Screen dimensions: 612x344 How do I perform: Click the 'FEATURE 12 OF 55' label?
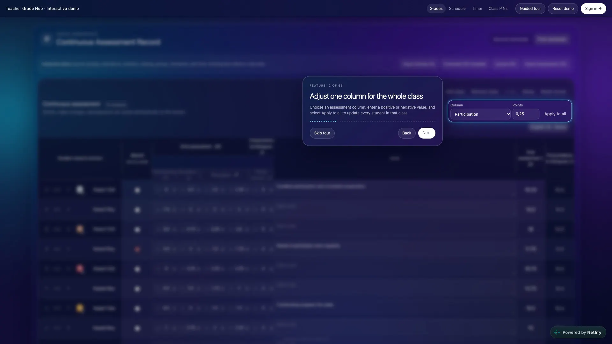[326, 86]
